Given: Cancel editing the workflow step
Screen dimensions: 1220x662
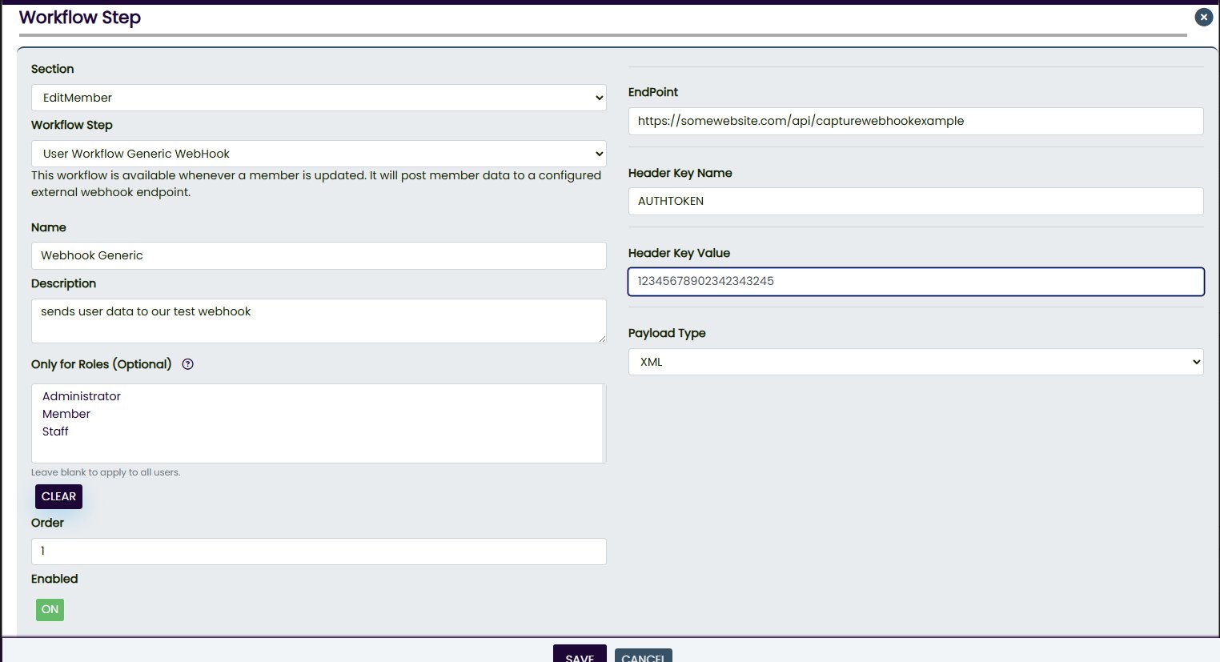Looking at the screenshot, I should 643,655.
